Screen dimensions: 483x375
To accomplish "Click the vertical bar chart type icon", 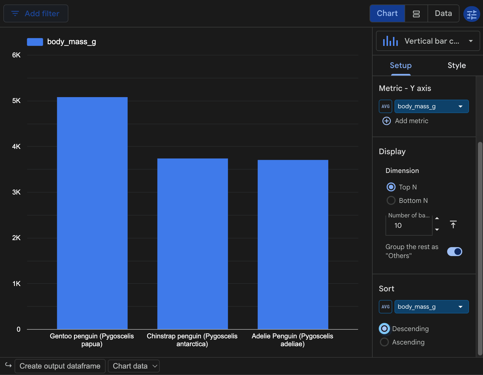I will coord(390,41).
